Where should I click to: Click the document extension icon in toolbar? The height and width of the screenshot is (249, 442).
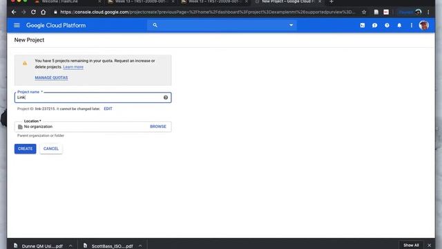(376, 12)
